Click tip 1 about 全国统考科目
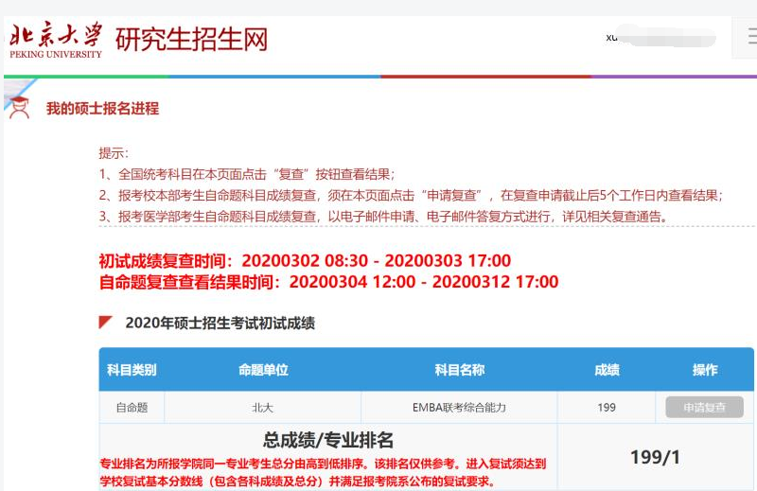This screenshot has height=491, width=757. [x=247, y=174]
